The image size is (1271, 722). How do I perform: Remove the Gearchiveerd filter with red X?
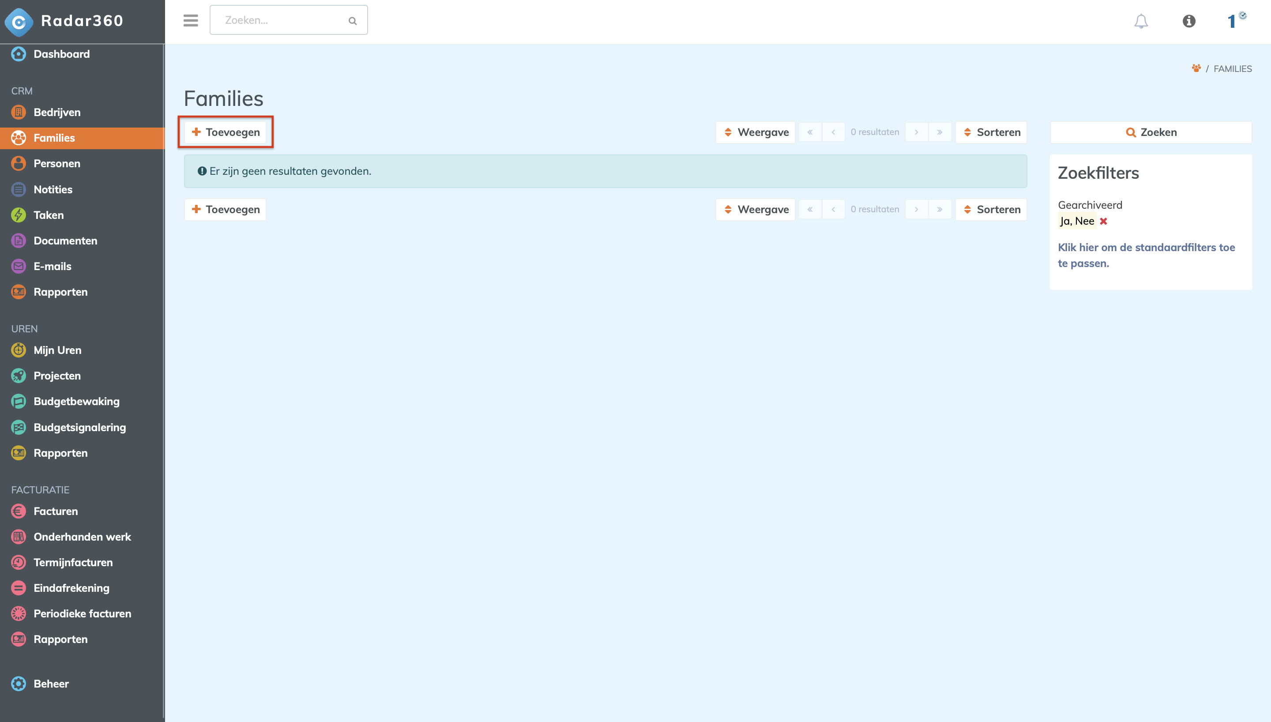click(1103, 221)
